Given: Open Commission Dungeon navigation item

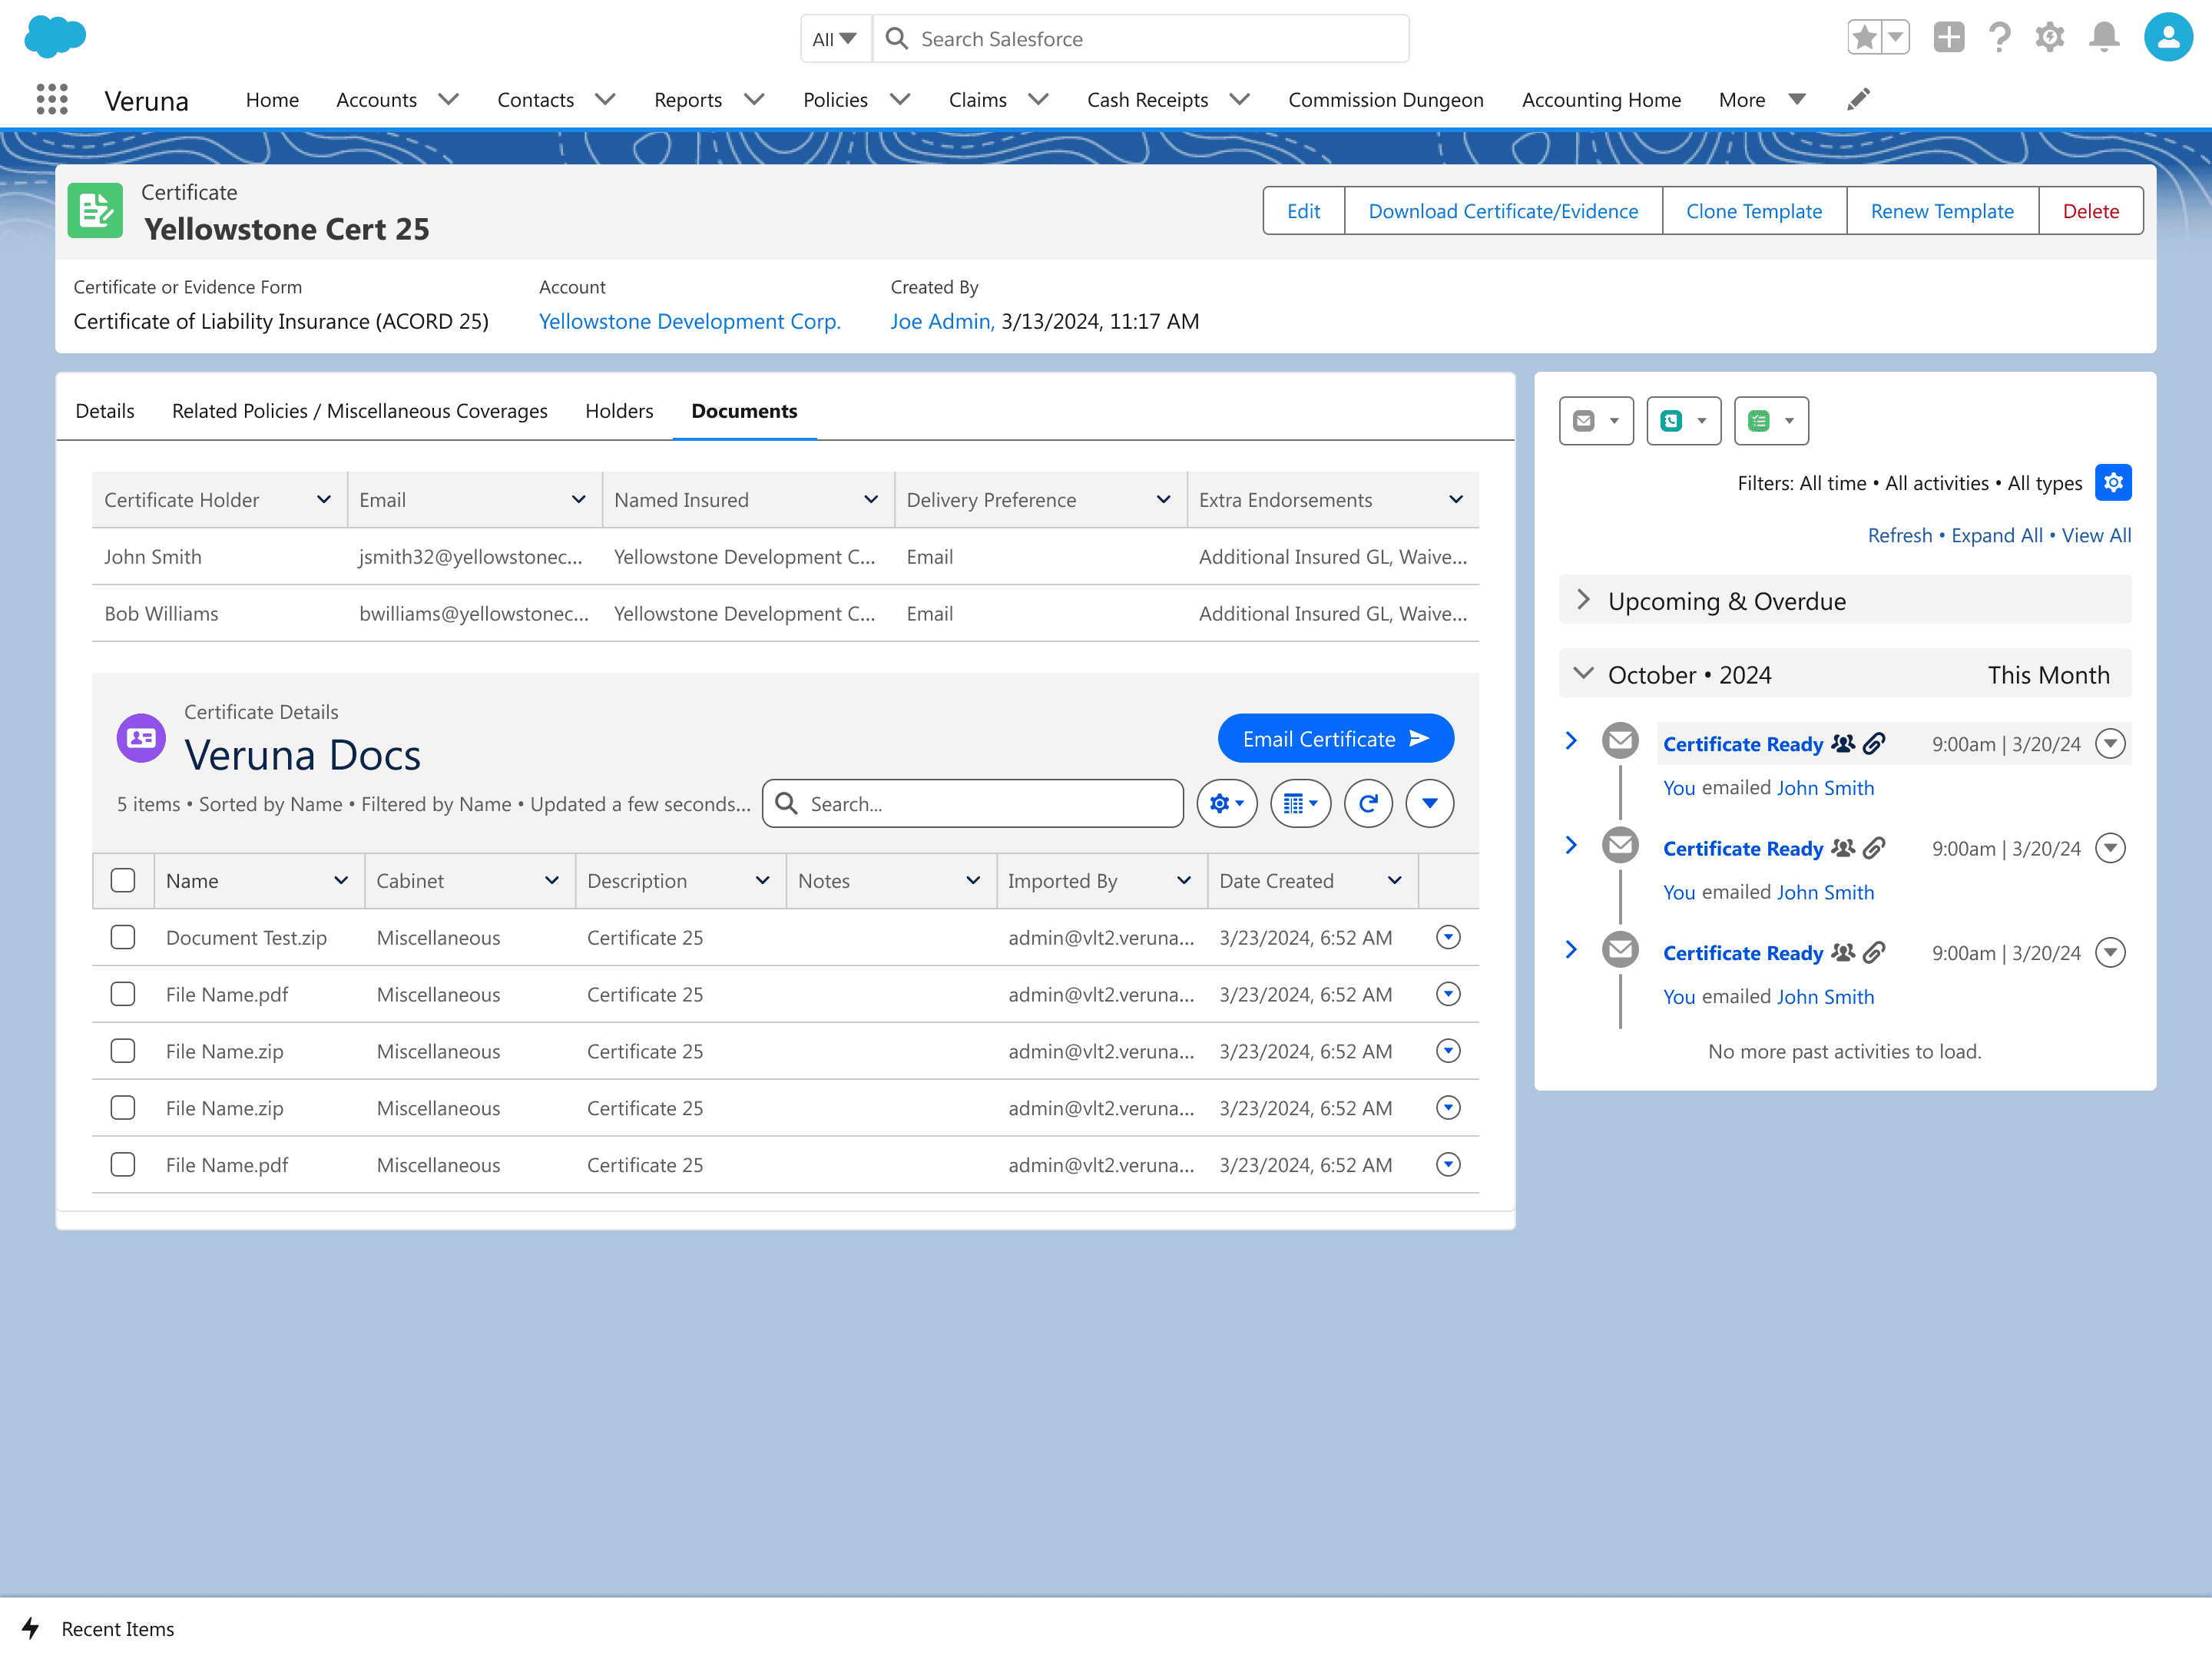Looking at the screenshot, I should (1385, 99).
